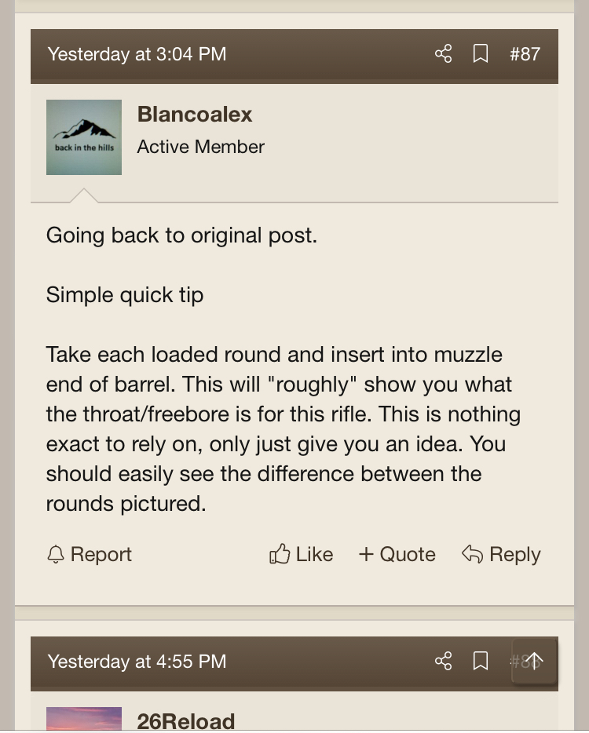Add post to multi-quote with + Quote
This screenshot has width=589, height=733.
pos(397,555)
